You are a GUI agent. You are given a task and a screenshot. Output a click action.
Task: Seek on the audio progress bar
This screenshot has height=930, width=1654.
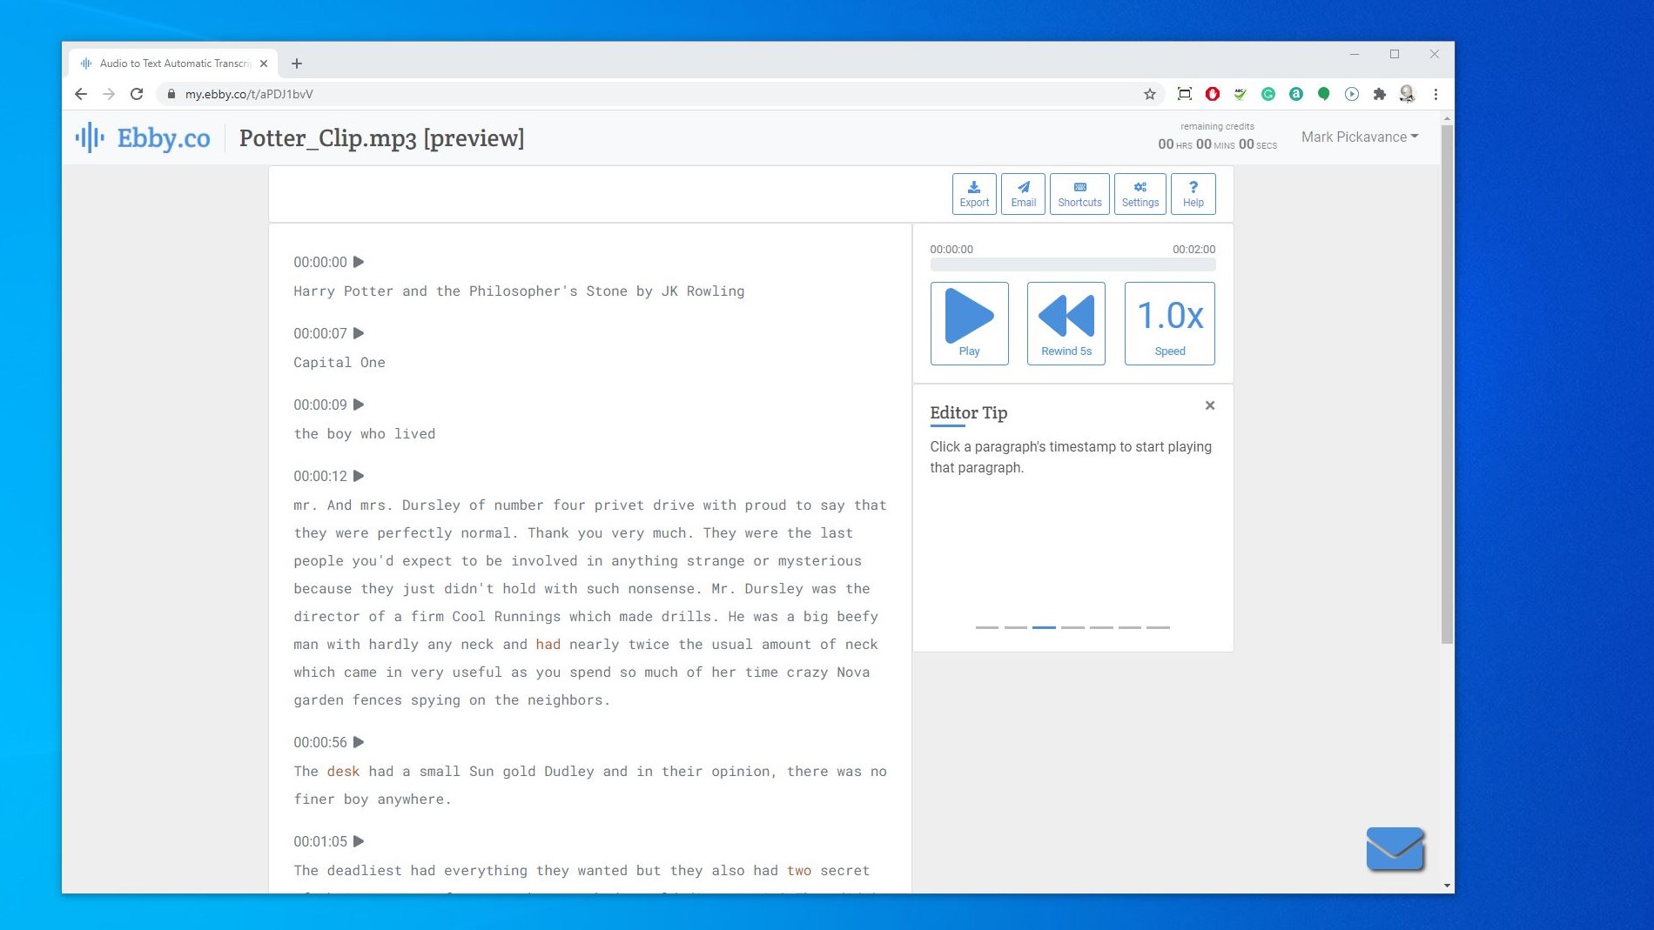[x=1072, y=264]
